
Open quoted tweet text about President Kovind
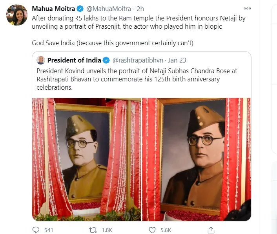pos(137,79)
